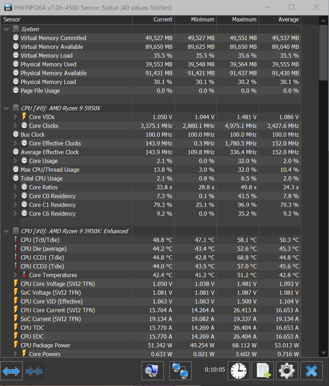Image resolution: width=329 pixels, height=386 pixels.
Task: Collapse the AMD Ryzen 9 5950X: Enhanced group
Action: [6, 231]
